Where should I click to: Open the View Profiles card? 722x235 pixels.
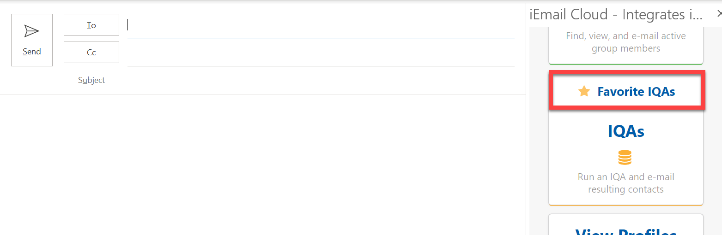[x=626, y=228]
